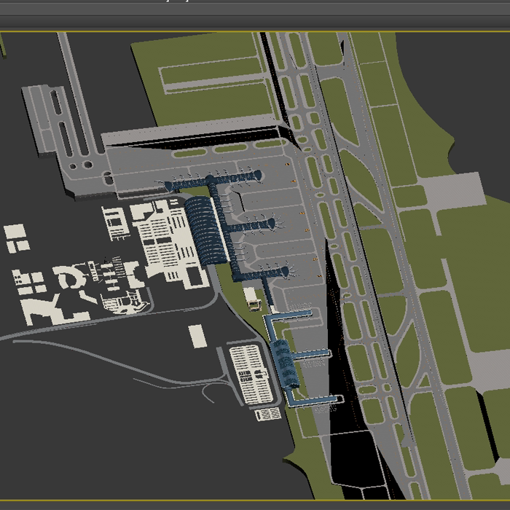
Task: Select the long parking lot beside the smaller terminal
Action: (x=251, y=374)
